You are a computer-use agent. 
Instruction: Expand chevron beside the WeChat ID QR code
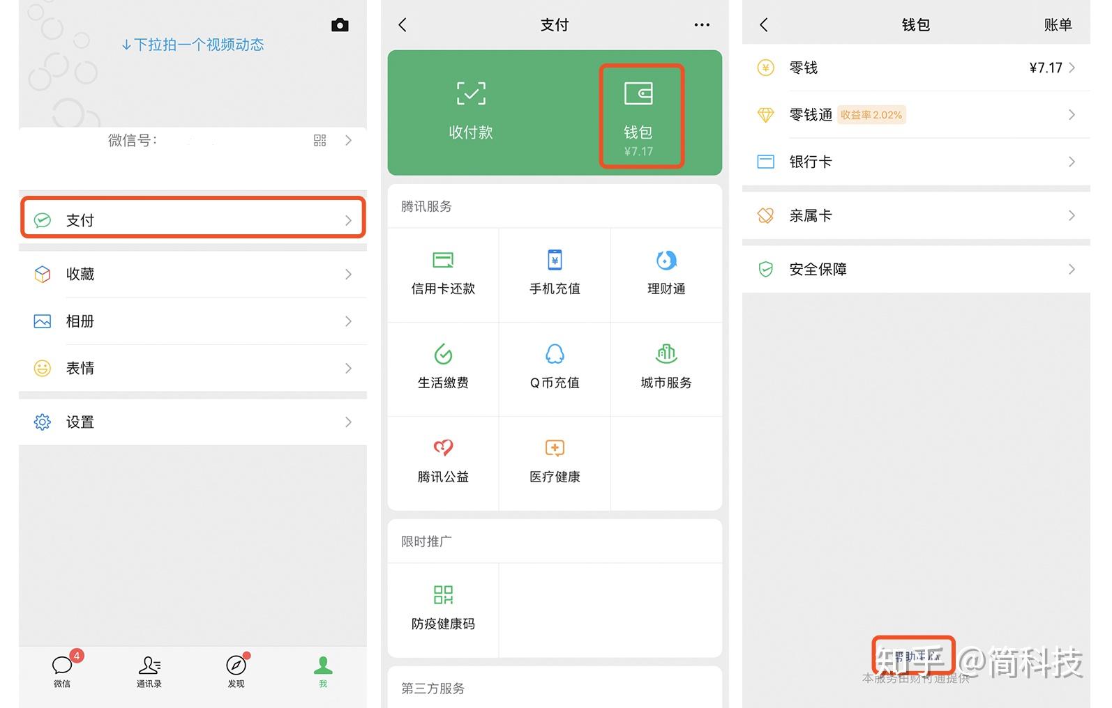click(x=348, y=141)
